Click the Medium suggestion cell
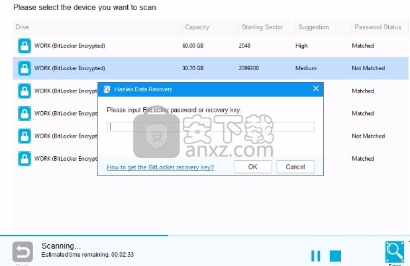410x266 pixels. click(x=306, y=68)
